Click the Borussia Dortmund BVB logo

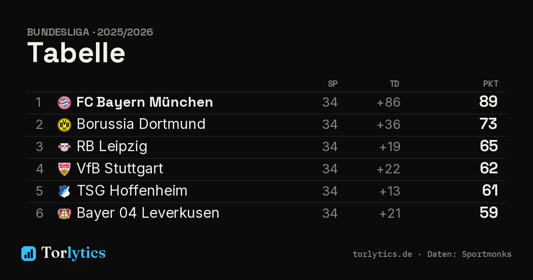(64, 125)
